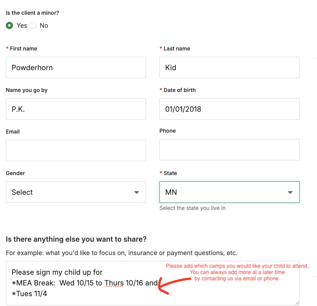Screen dimensions: 317x306
Task: Click the State dropdown arrow icon
Action: (290, 193)
